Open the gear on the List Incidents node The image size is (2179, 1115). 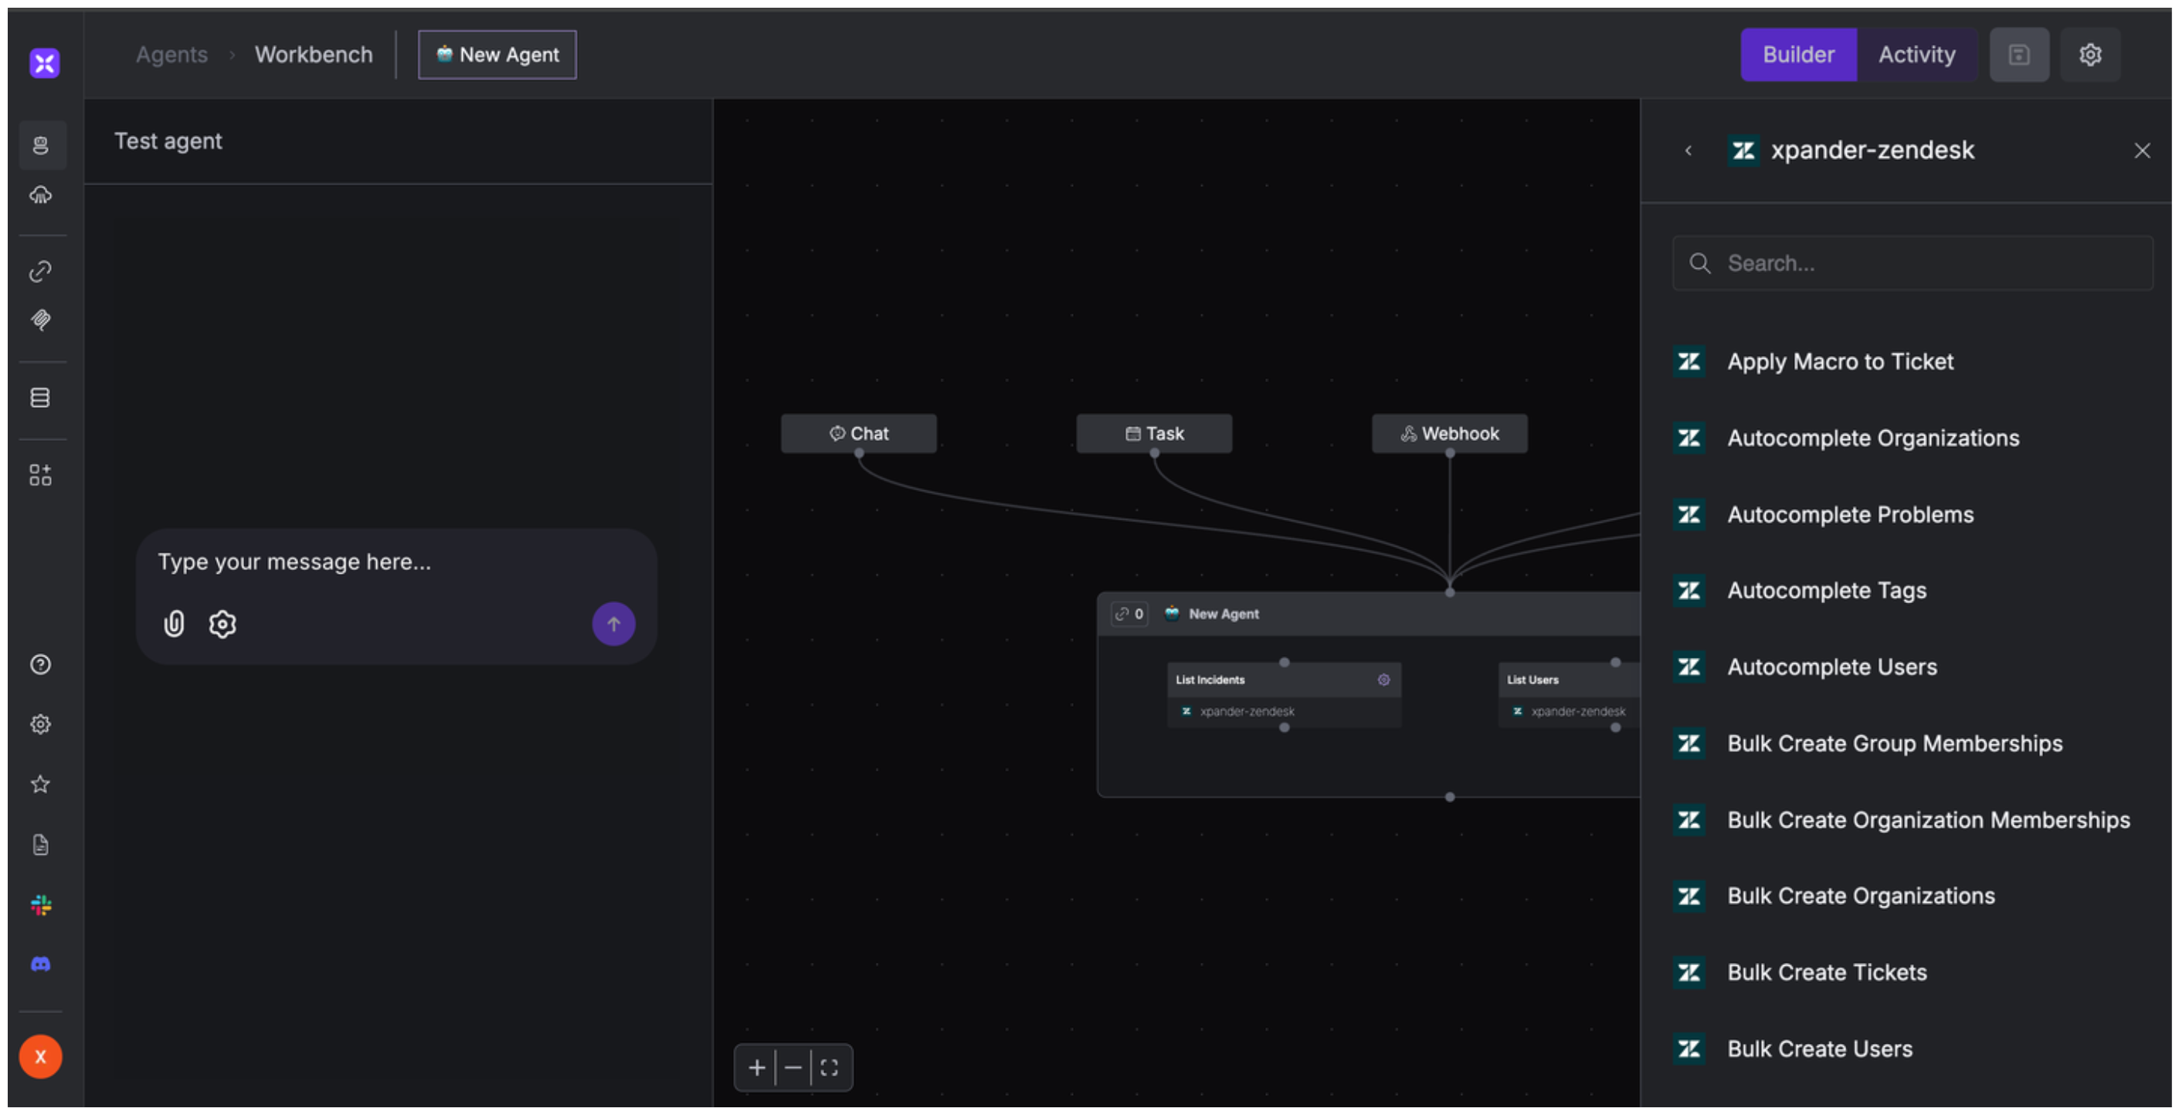1383,680
